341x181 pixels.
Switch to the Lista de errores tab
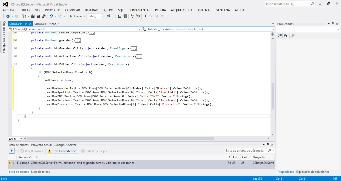(x=19, y=172)
